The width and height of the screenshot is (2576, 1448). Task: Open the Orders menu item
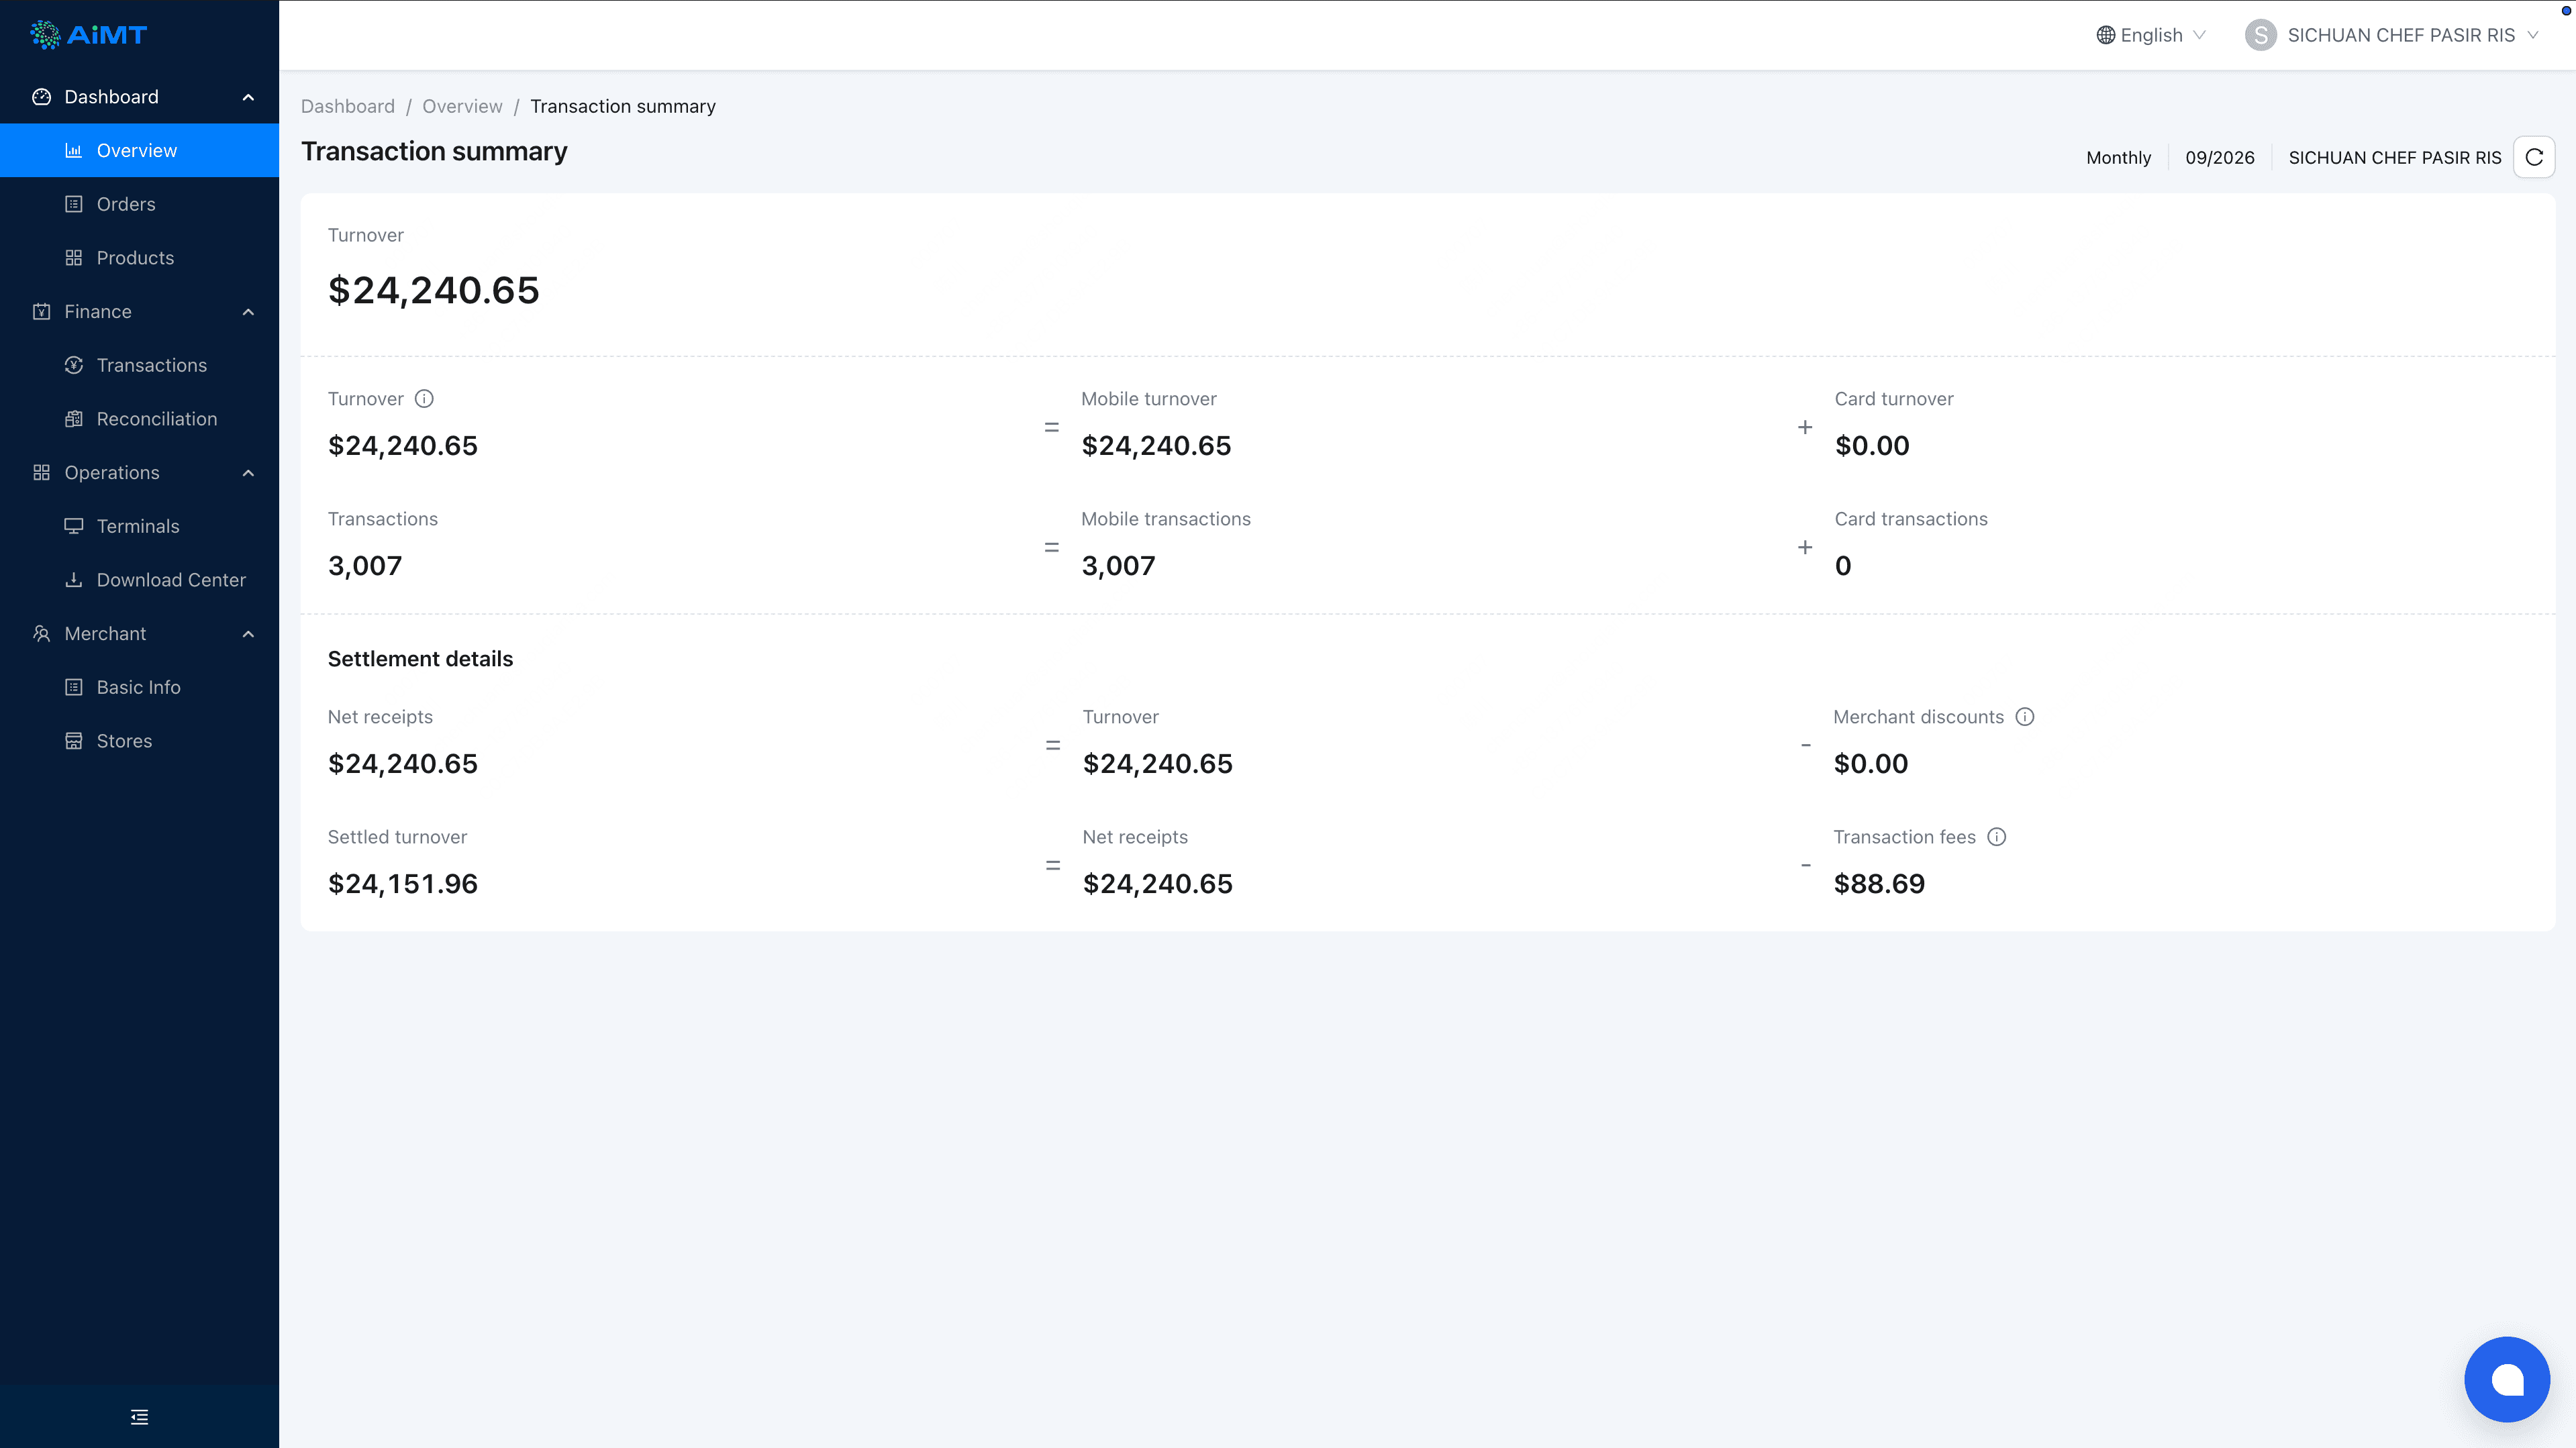point(139,204)
